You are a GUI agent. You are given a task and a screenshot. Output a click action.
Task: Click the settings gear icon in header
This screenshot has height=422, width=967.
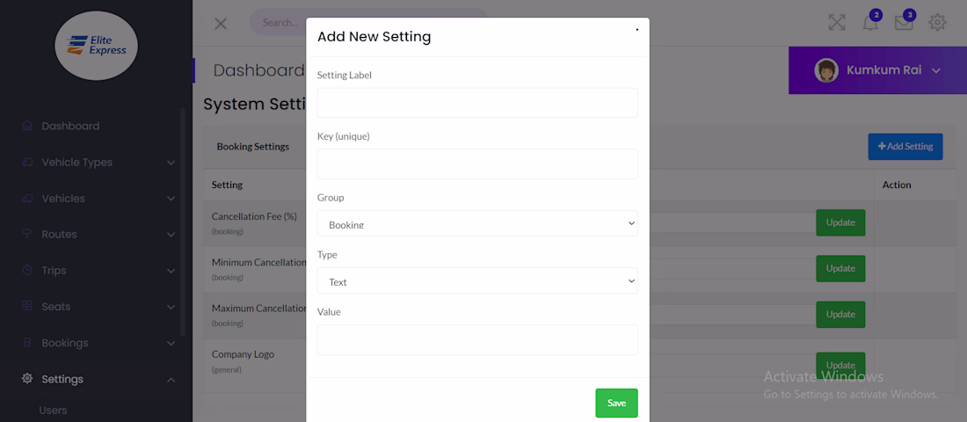(x=938, y=23)
